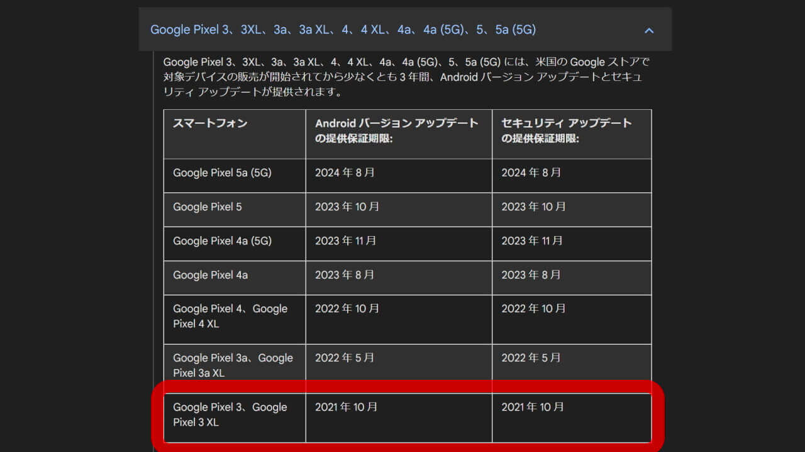The width and height of the screenshot is (805, 452).
Task: Select the Google Pixel 5 name cell
Action: pyautogui.click(x=208, y=207)
